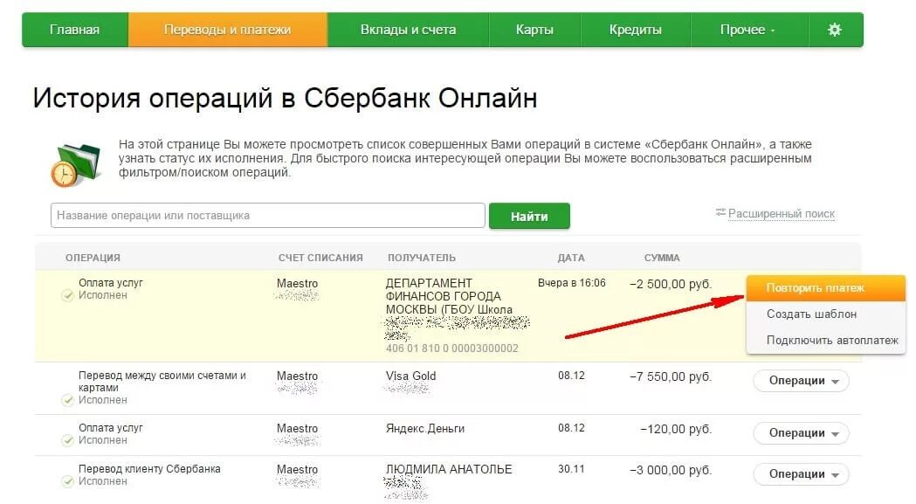Click recipient Яндекс.Деньги
Viewport: 916px width, 504px height.
coord(425,429)
